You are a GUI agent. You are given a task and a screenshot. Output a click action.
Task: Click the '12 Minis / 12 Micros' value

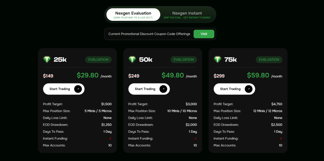click(268, 111)
